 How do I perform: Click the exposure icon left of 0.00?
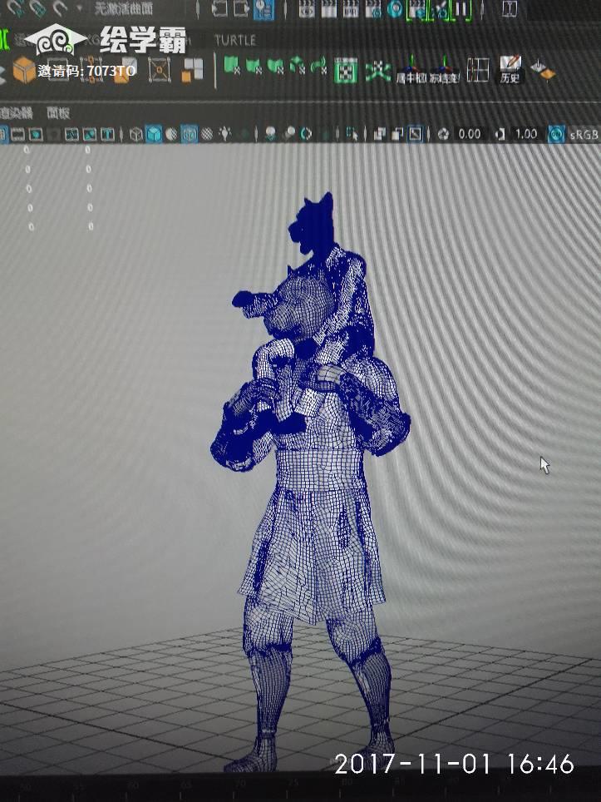[x=443, y=134]
